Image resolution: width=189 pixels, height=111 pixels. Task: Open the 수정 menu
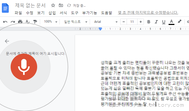point(29,13)
